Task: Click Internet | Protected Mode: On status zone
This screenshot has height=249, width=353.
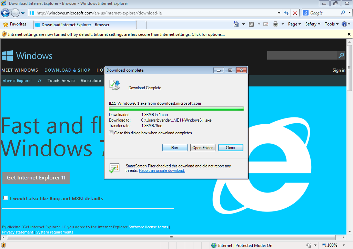Action: click(242, 246)
